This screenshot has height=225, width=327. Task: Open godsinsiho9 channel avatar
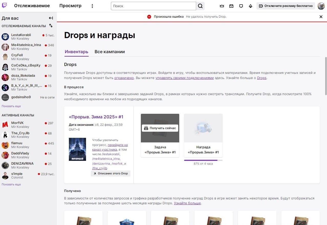[x=5, y=97]
